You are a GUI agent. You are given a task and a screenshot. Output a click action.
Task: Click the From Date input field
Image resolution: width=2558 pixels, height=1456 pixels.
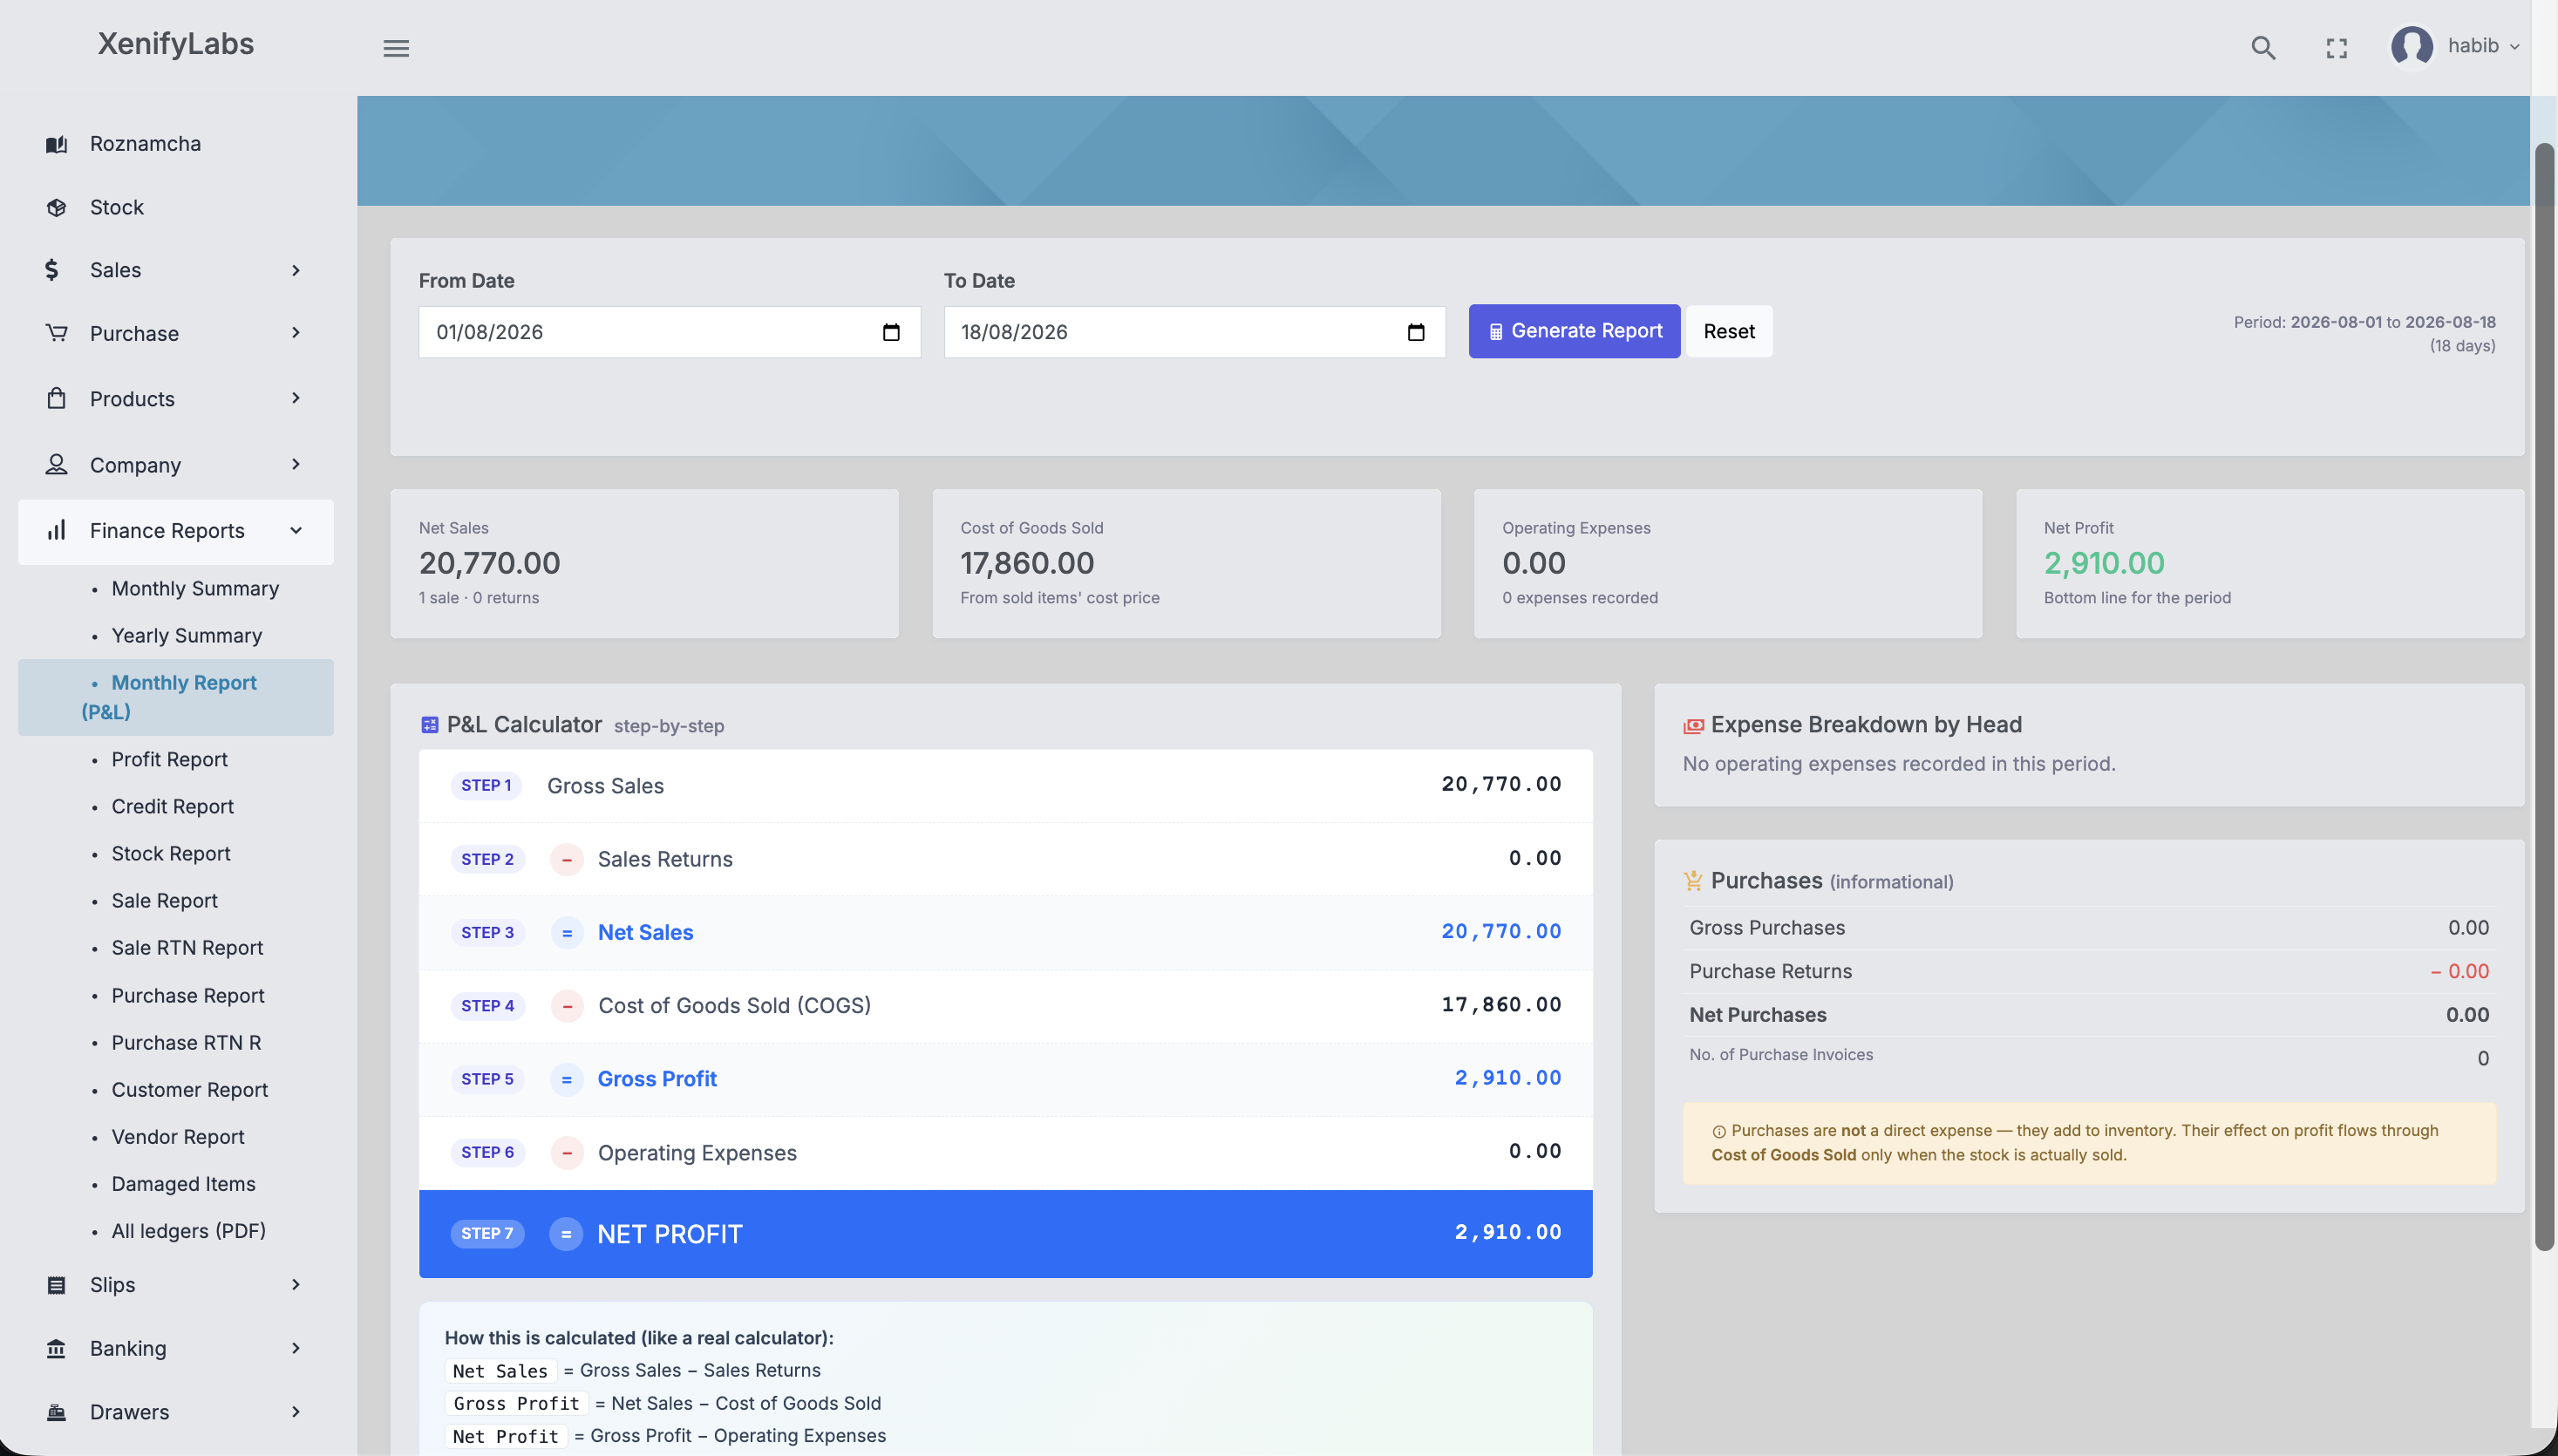coord(669,332)
